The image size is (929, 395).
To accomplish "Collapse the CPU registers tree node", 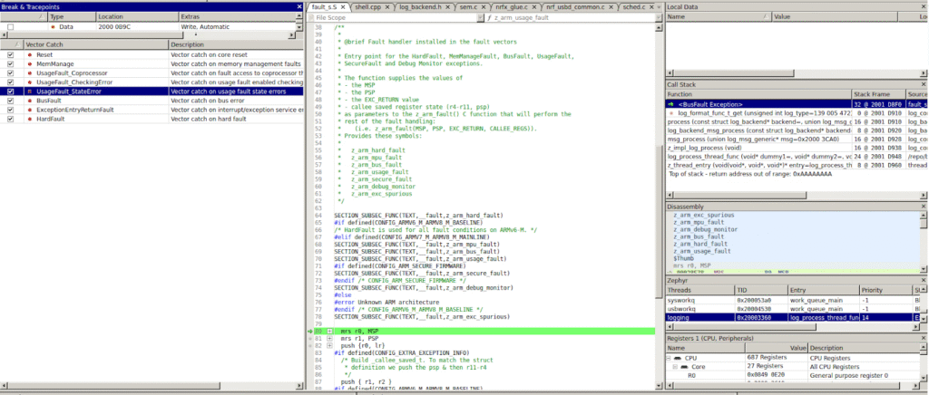I will (x=670, y=358).
